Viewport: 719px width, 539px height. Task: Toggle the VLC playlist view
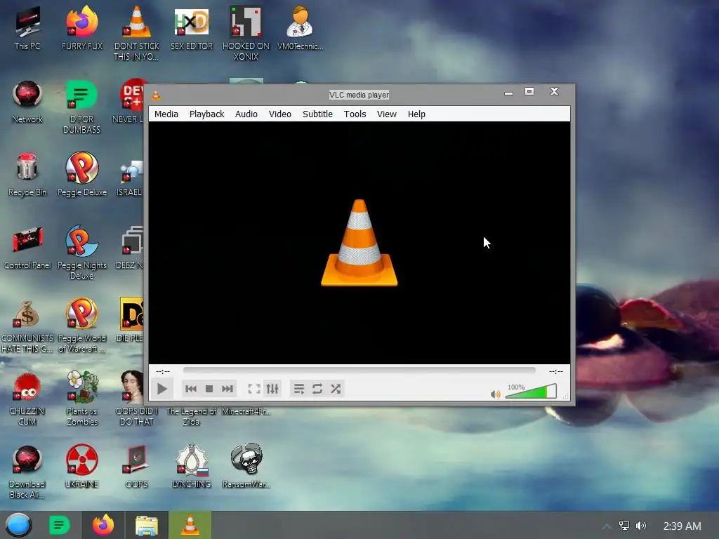pyautogui.click(x=299, y=389)
